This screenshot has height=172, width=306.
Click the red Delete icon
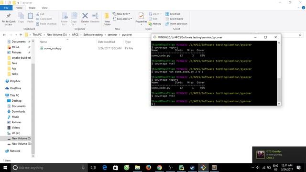coord(85,16)
